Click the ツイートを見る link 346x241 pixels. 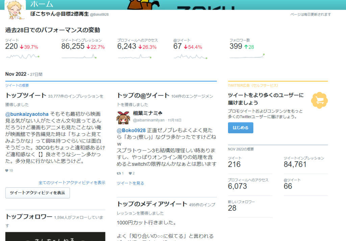pyautogui.click(x=130, y=183)
